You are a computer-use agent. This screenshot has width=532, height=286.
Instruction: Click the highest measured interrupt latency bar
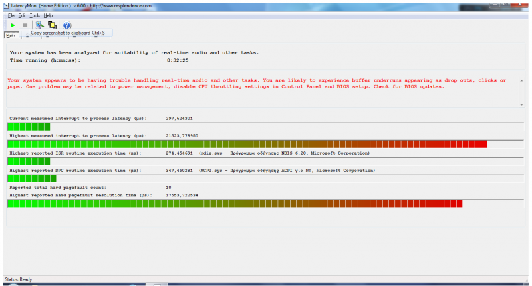pyautogui.click(x=247, y=144)
